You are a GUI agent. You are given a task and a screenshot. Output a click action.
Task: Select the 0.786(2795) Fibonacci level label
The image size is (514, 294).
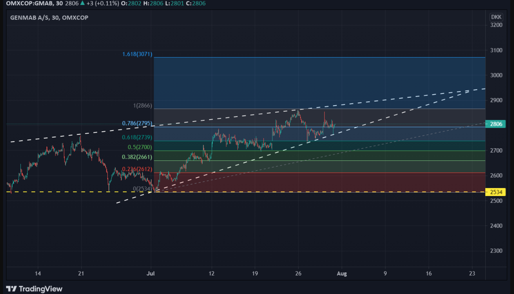pyautogui.click(x=137, y=123)
